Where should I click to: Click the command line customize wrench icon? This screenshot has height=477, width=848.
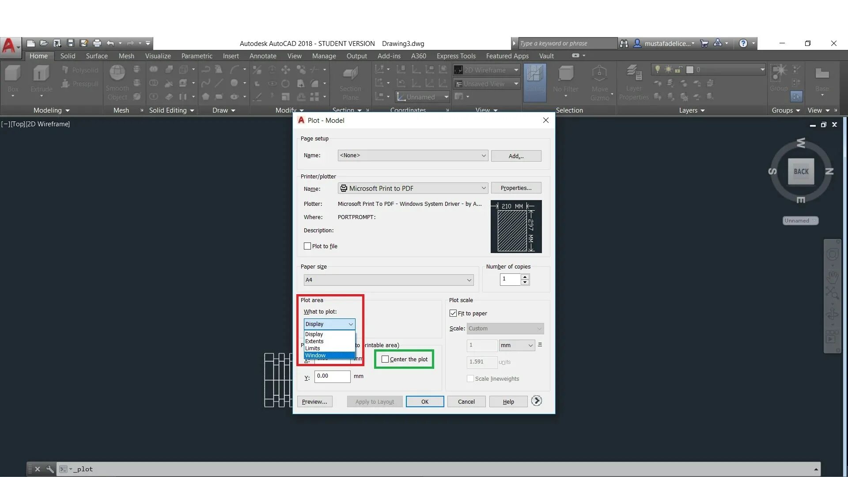(x=50, y=469)
